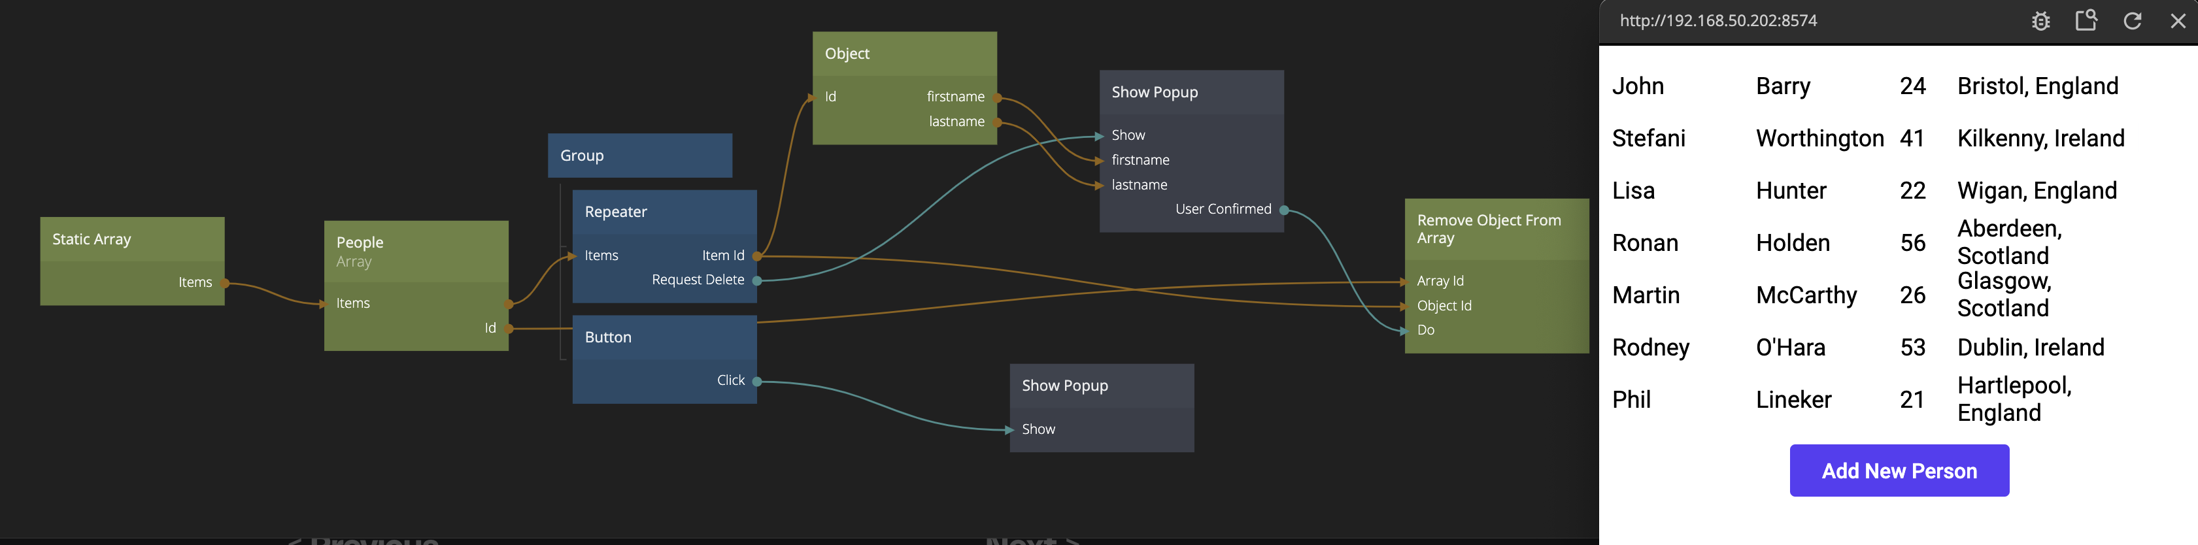Image resolution: width=2198 pixels, height=545 pixels.
Task: Select the Group node
Action: click(639, 156)
